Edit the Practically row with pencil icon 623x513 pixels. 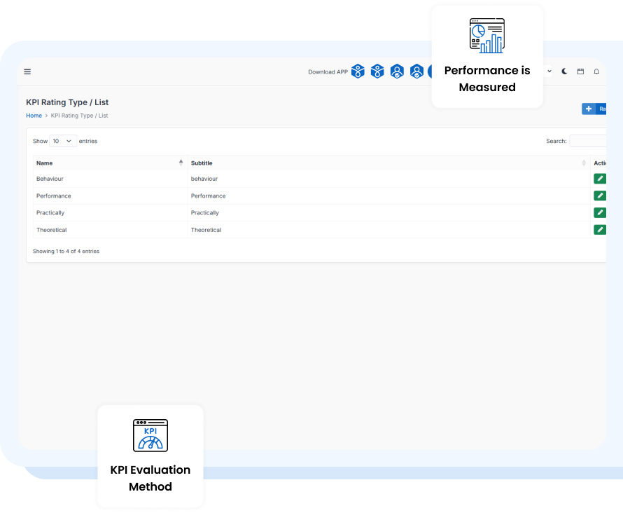click(x=600, y=212)
